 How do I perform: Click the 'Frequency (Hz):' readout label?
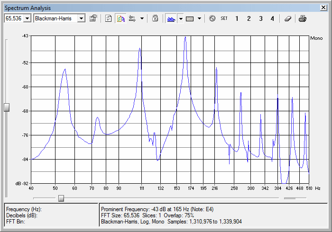[x=24, y=209]
